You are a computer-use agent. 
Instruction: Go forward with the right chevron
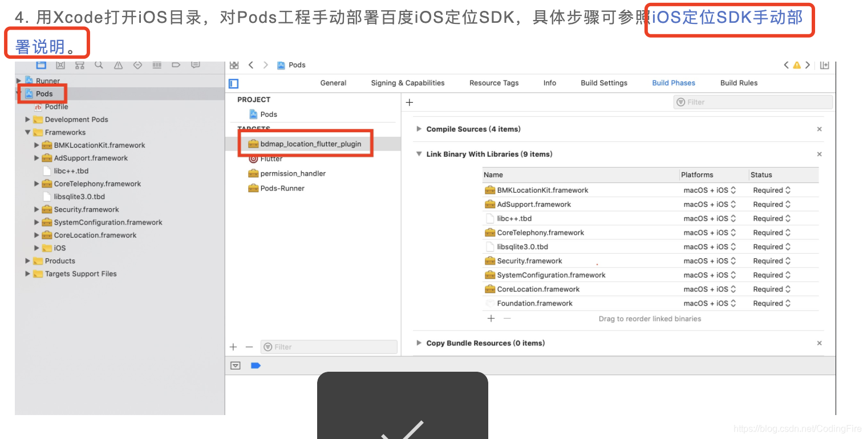(x=265, y=65)
